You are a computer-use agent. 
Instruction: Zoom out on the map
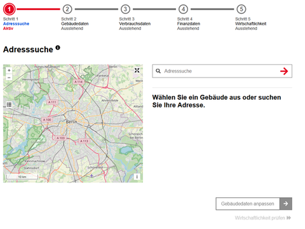[9, 78]
